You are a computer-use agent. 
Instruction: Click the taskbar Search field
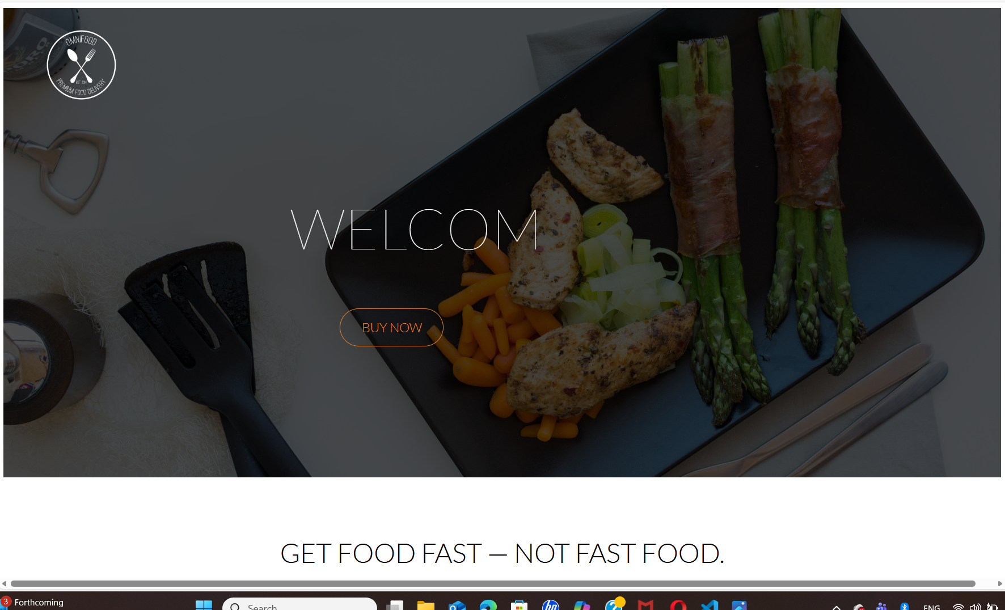(299, 604)
